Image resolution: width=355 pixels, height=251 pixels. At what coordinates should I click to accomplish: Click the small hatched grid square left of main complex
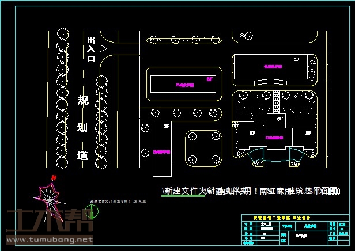tap(235, 125)
